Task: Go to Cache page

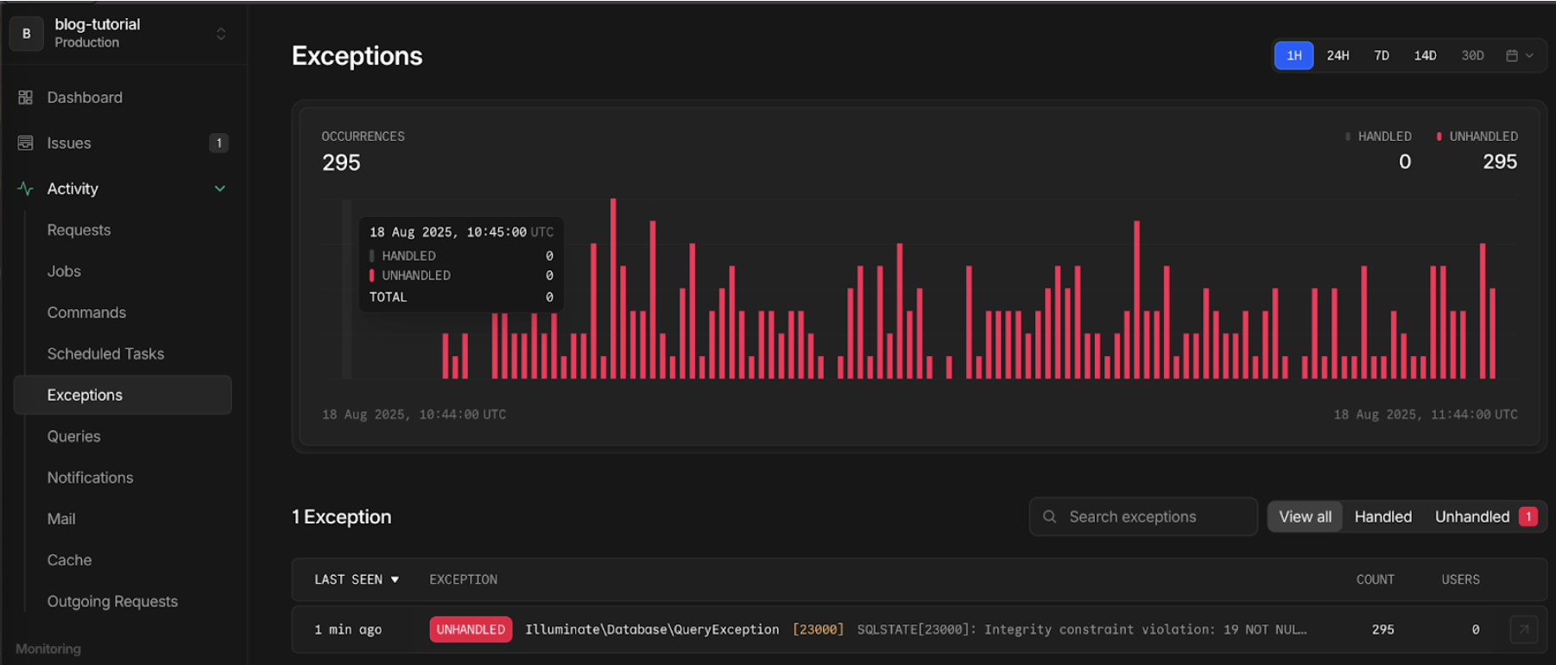Action: [69, 560]
